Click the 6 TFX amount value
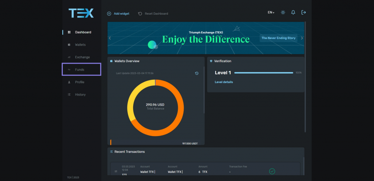Viewport: 374px width, 181px height. (203, 172)
